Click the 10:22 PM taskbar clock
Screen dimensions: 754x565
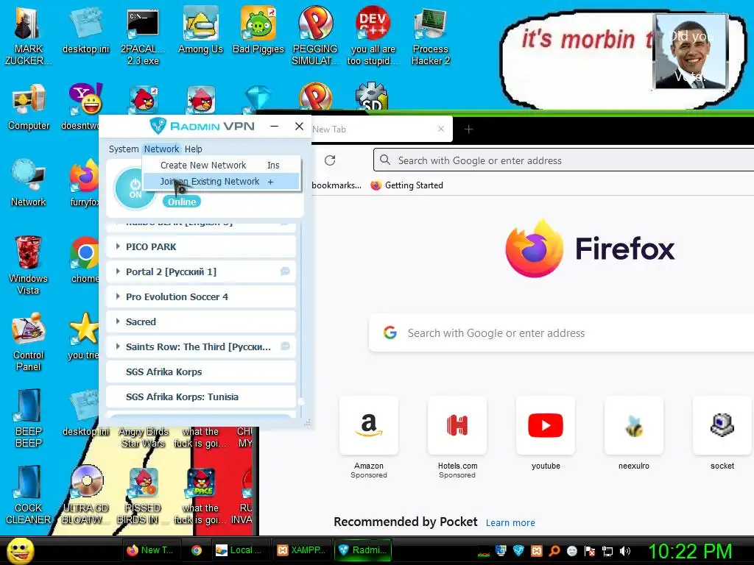691,551
